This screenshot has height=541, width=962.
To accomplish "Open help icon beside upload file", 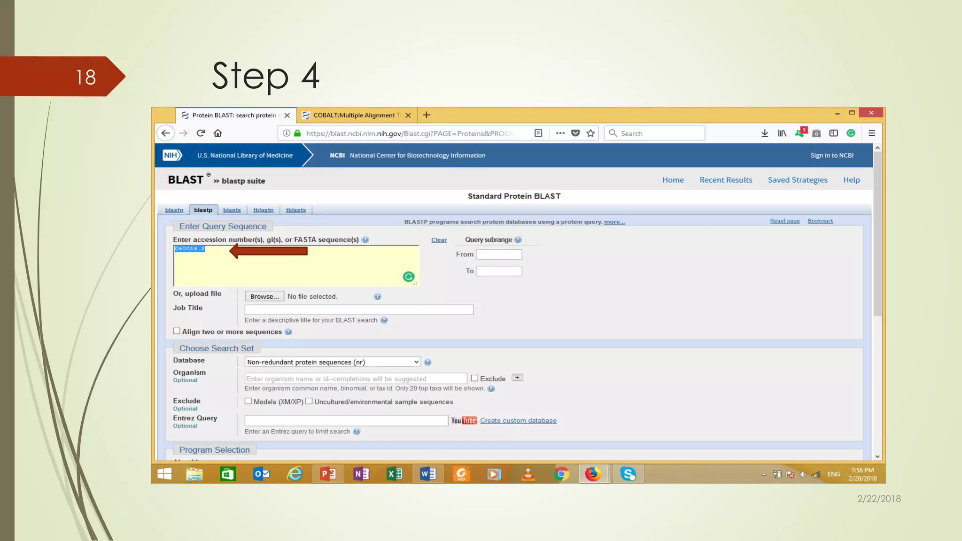I will [378, 297].
